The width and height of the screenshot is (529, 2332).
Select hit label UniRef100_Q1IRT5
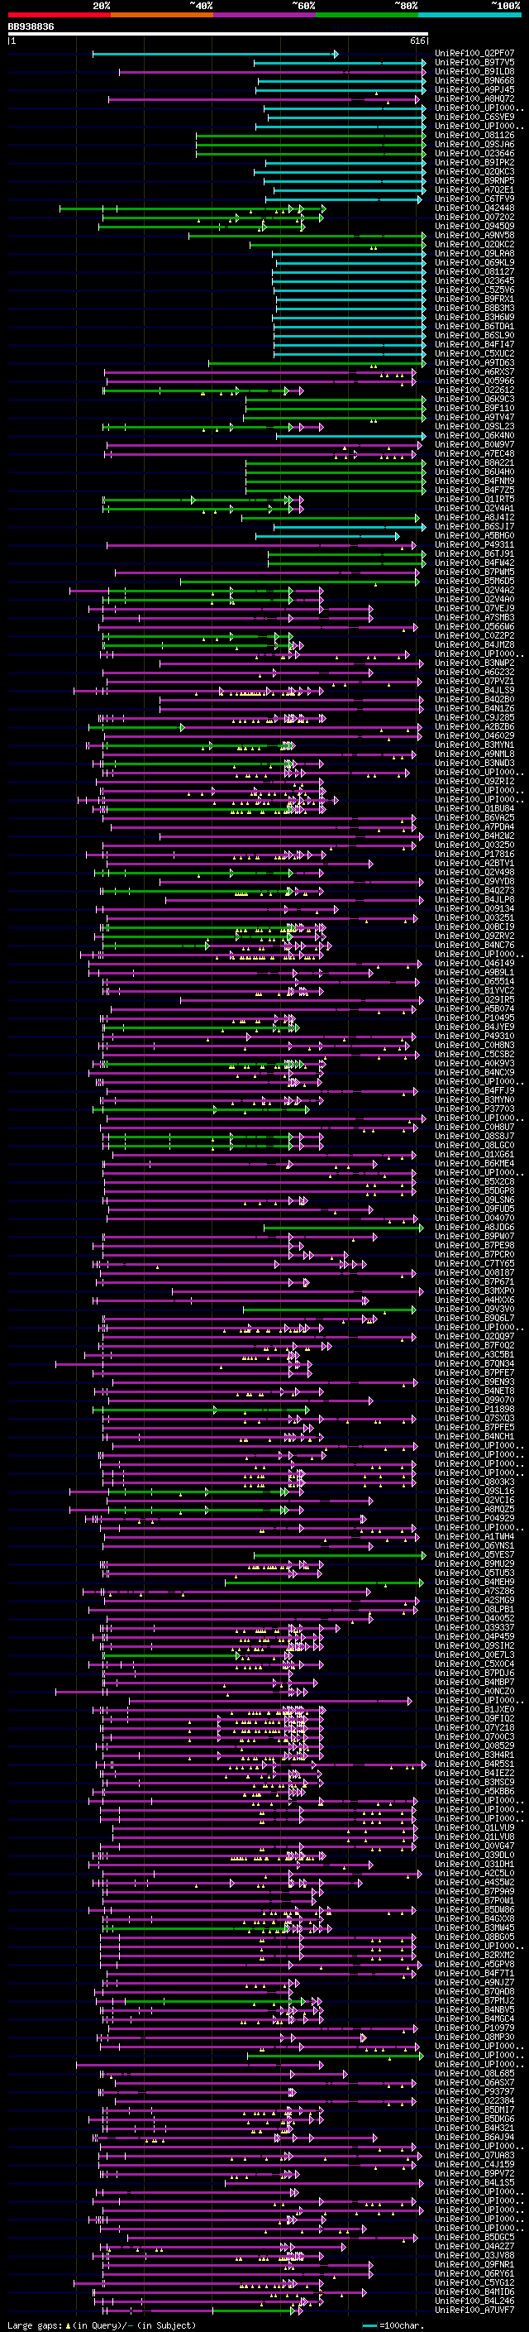coord(474,500)
